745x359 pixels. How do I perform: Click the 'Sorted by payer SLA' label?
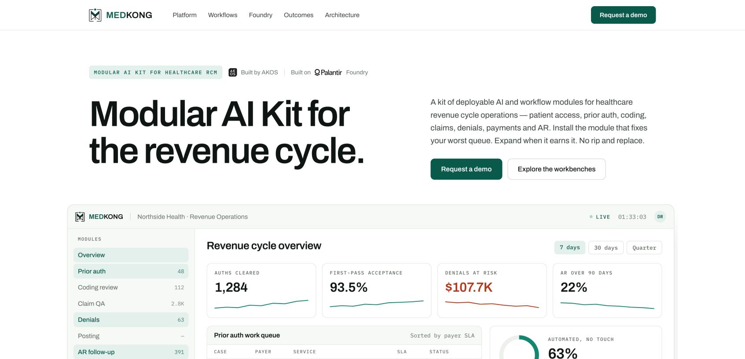tap(442, 336)
